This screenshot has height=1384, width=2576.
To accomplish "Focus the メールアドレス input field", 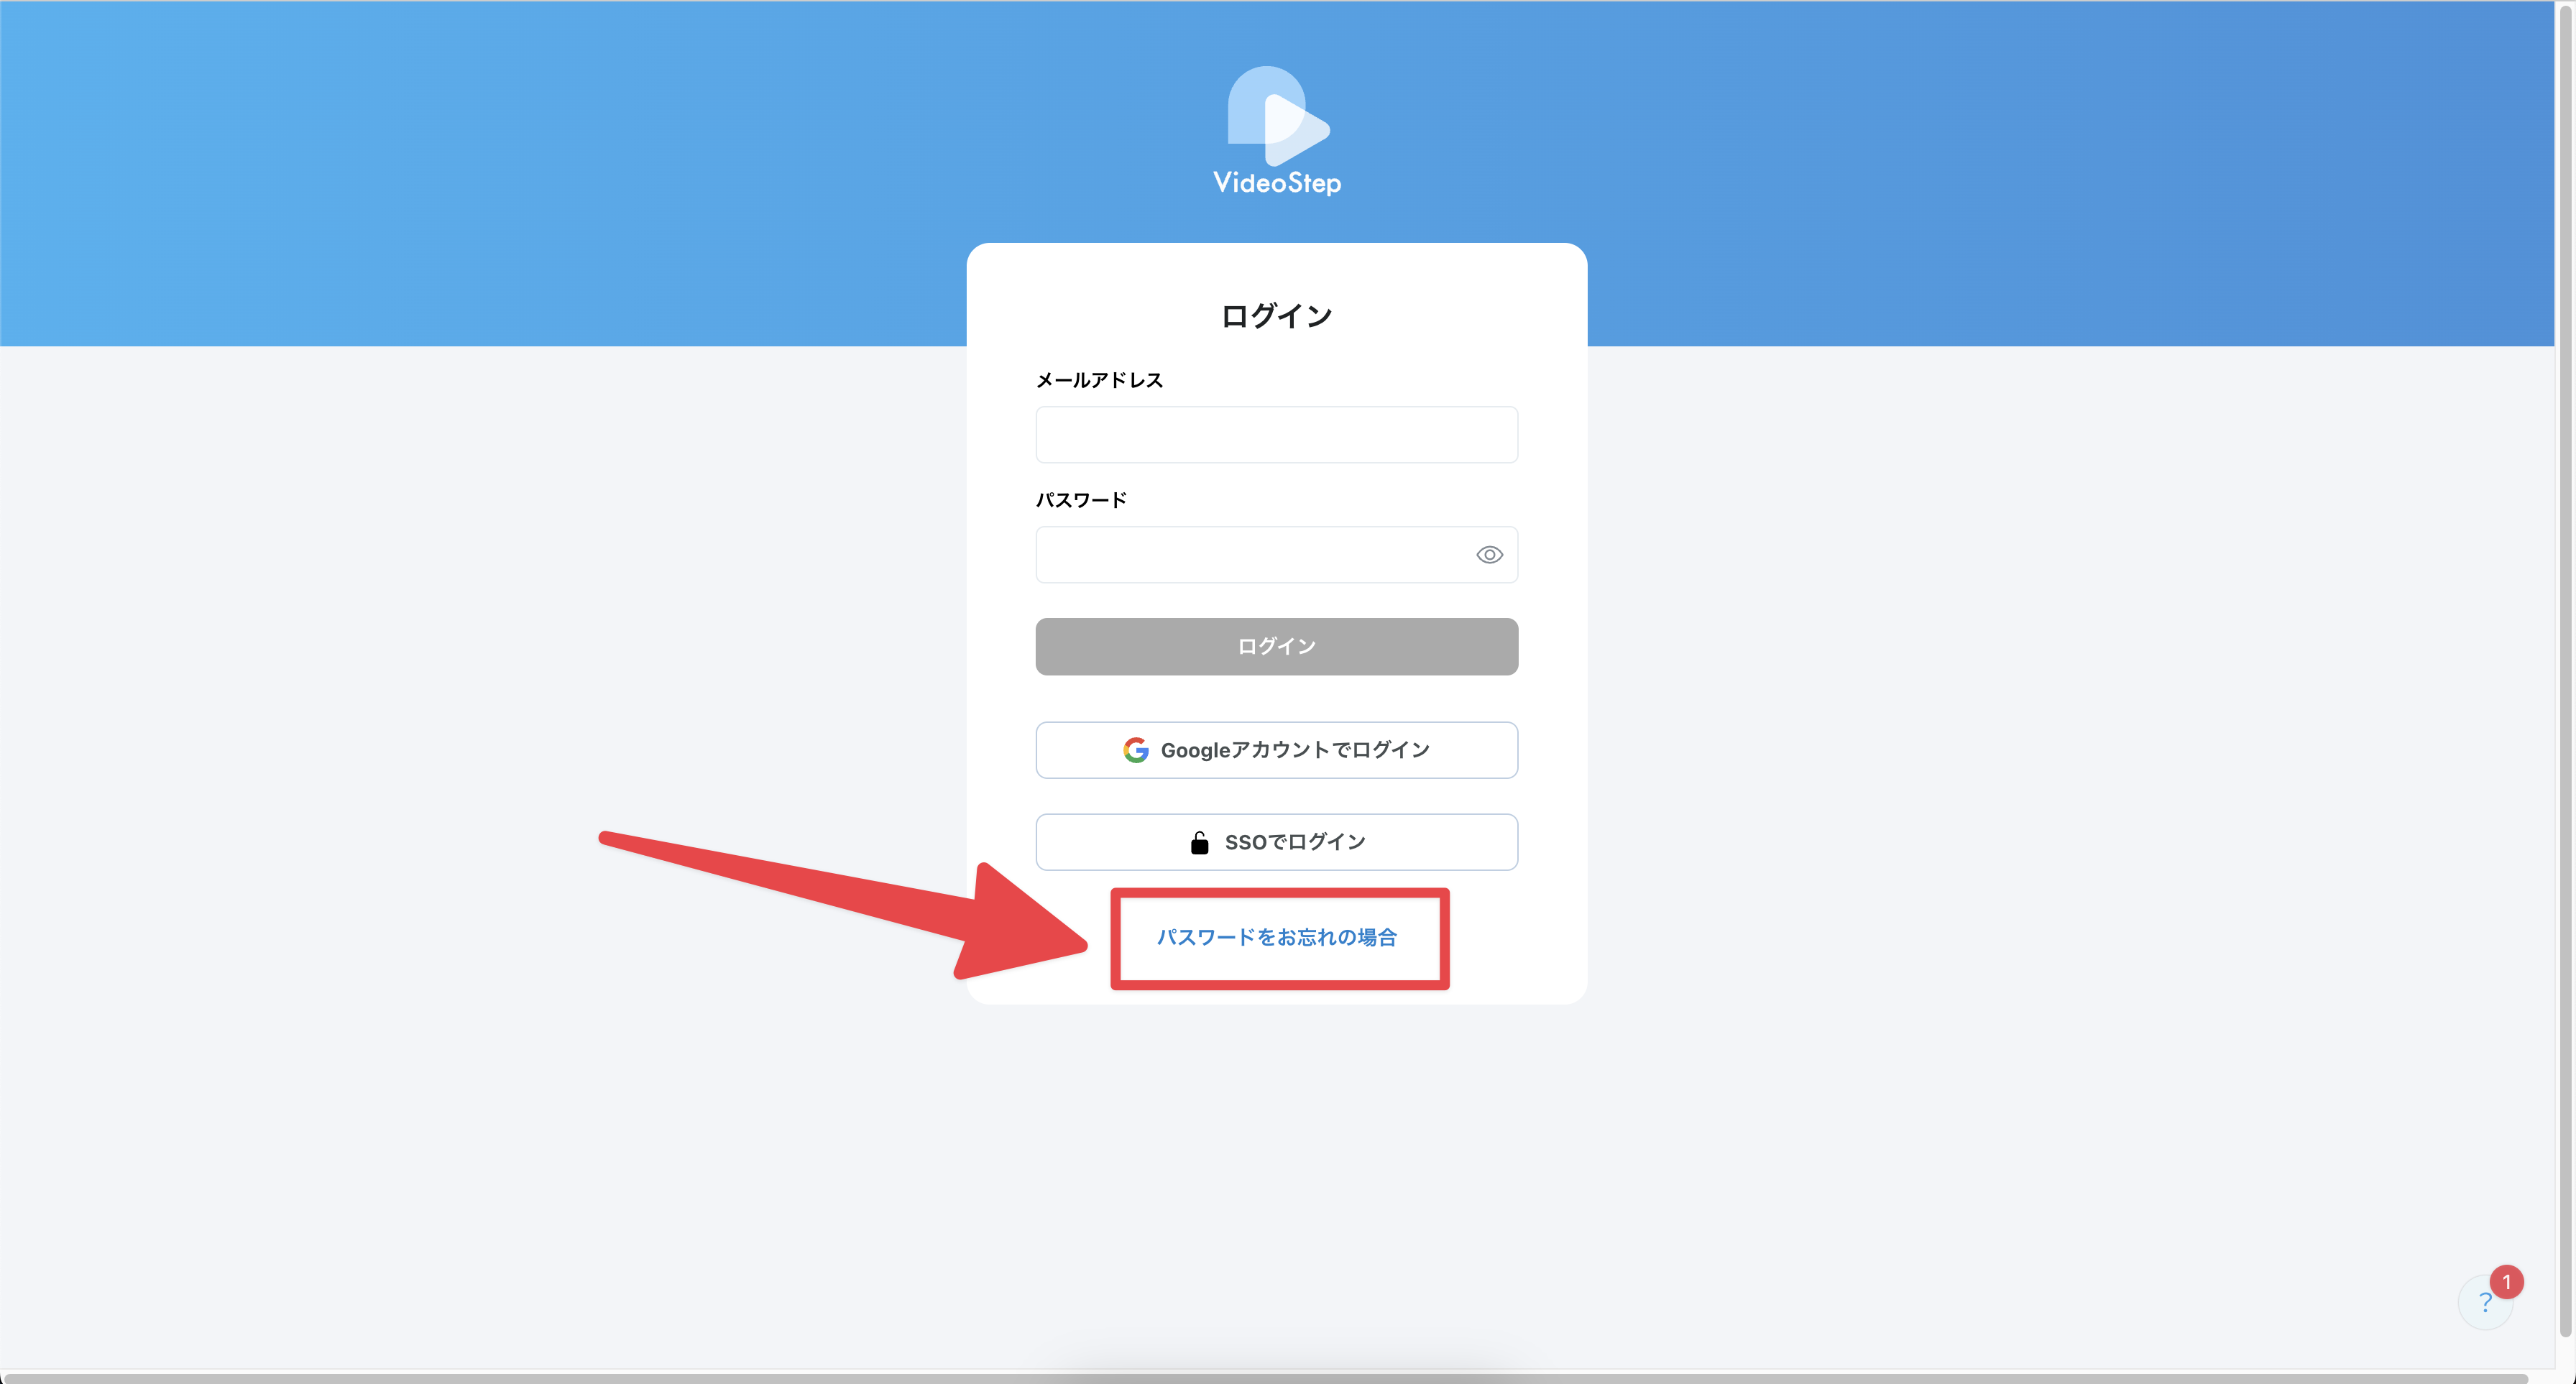I will click(x=1276, y=435).
